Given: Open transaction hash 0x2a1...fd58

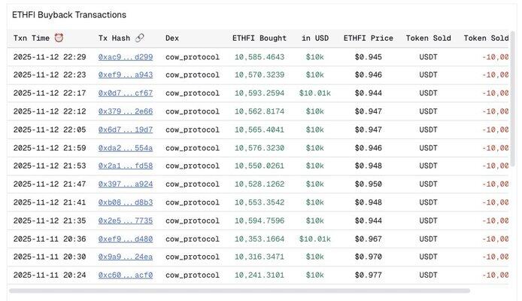Looking at the screenshot, I should (x=125, y=166).
